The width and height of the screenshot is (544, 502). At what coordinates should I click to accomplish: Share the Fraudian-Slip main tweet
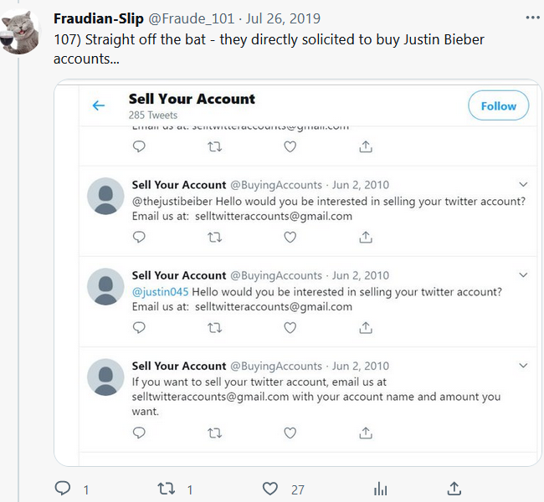[x=454, y=488]
